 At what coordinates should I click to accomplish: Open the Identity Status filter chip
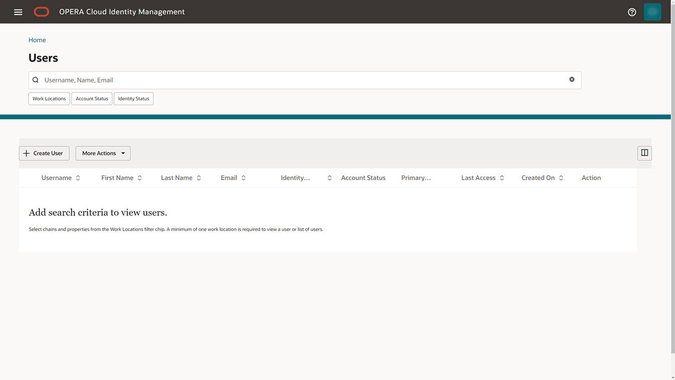click(x=134, y=99)
